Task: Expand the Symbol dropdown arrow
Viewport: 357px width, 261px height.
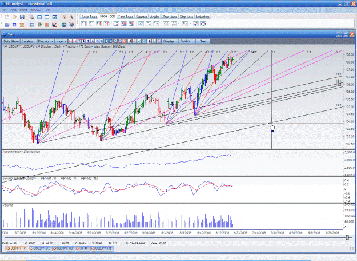Action: click(x=194, y=41)
